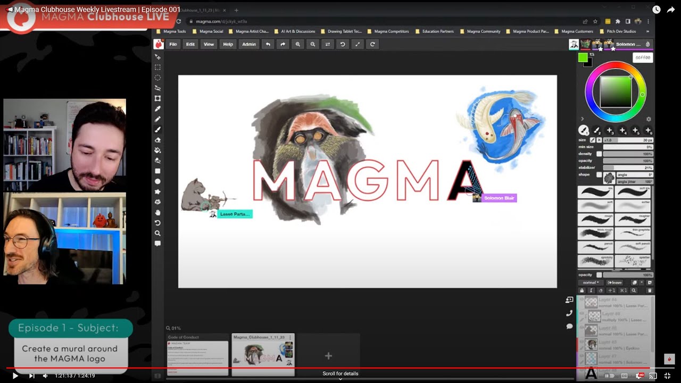Click the leave layer button
This screenshot has height=383, width=681.
click(x=615, y=283)
